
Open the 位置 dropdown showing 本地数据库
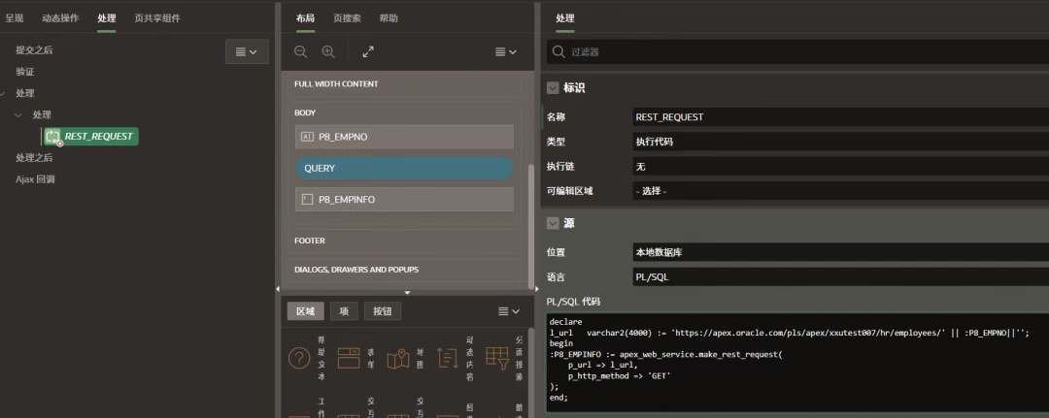point(841,252)
